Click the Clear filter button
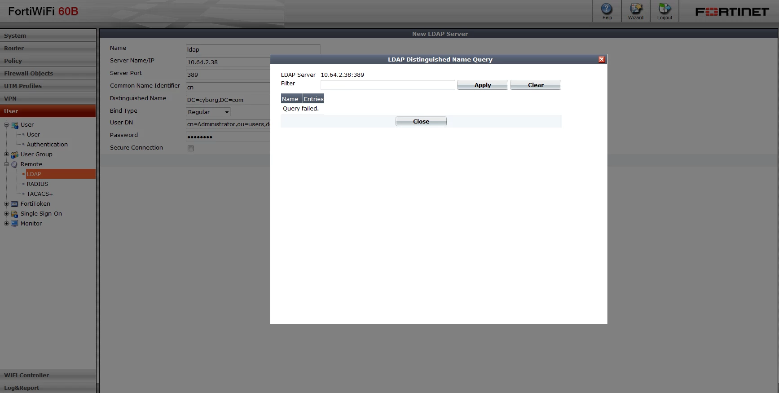Viewport: 779px width, 393px height. (536, 85)
